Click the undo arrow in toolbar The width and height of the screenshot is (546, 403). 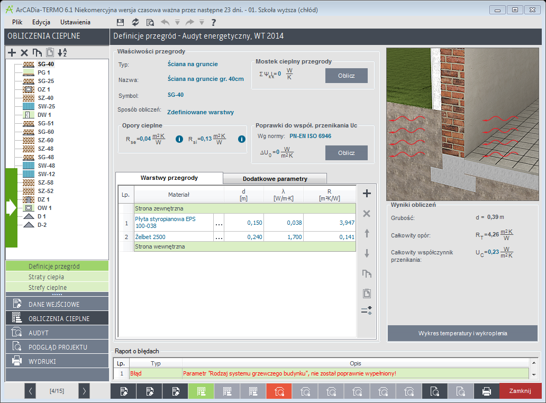point(165,23)
